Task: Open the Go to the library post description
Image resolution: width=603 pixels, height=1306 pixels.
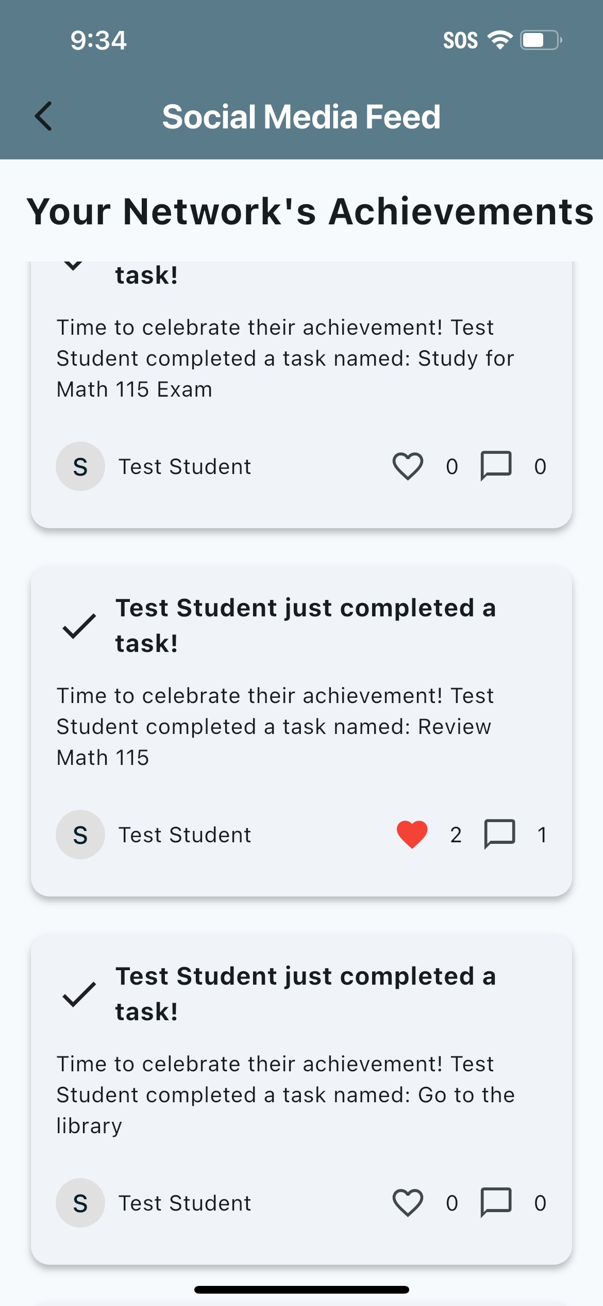Action: (x=285, y=1095)
